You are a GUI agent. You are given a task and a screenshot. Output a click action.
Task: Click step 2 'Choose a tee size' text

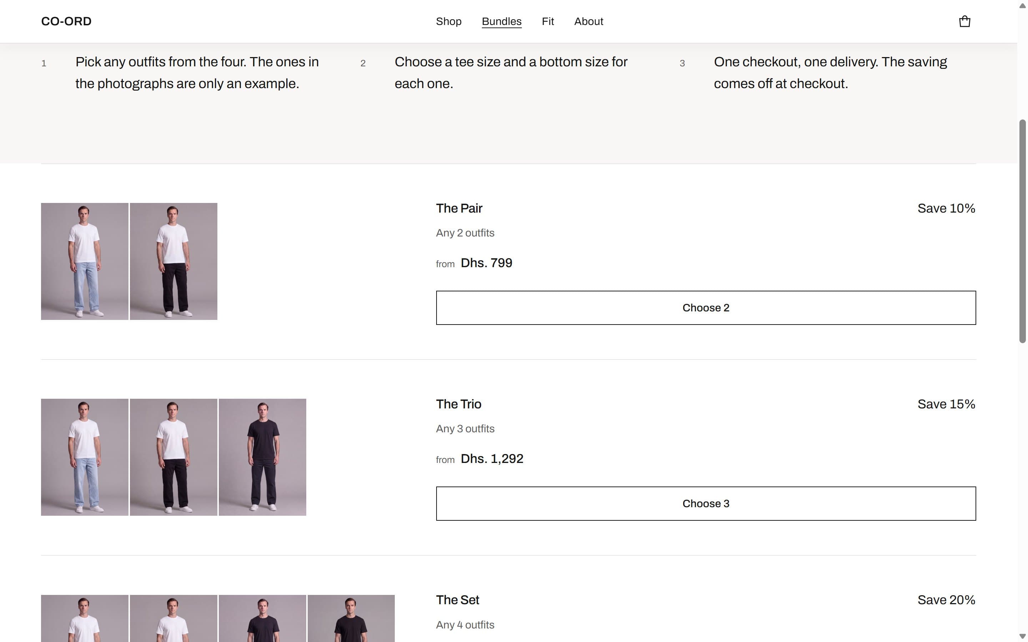511,73
